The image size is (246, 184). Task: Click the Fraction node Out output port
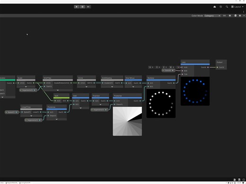tap(107, 101)
